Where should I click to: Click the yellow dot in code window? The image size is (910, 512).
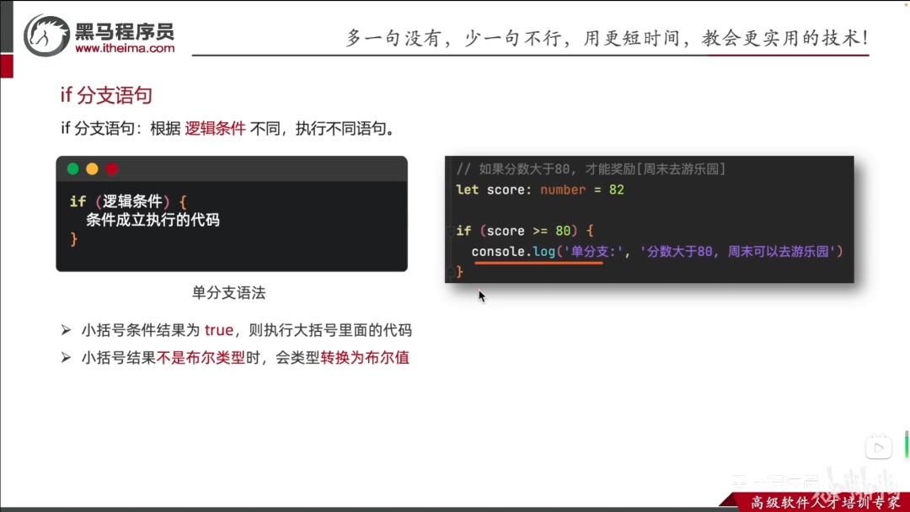point(93,168)
